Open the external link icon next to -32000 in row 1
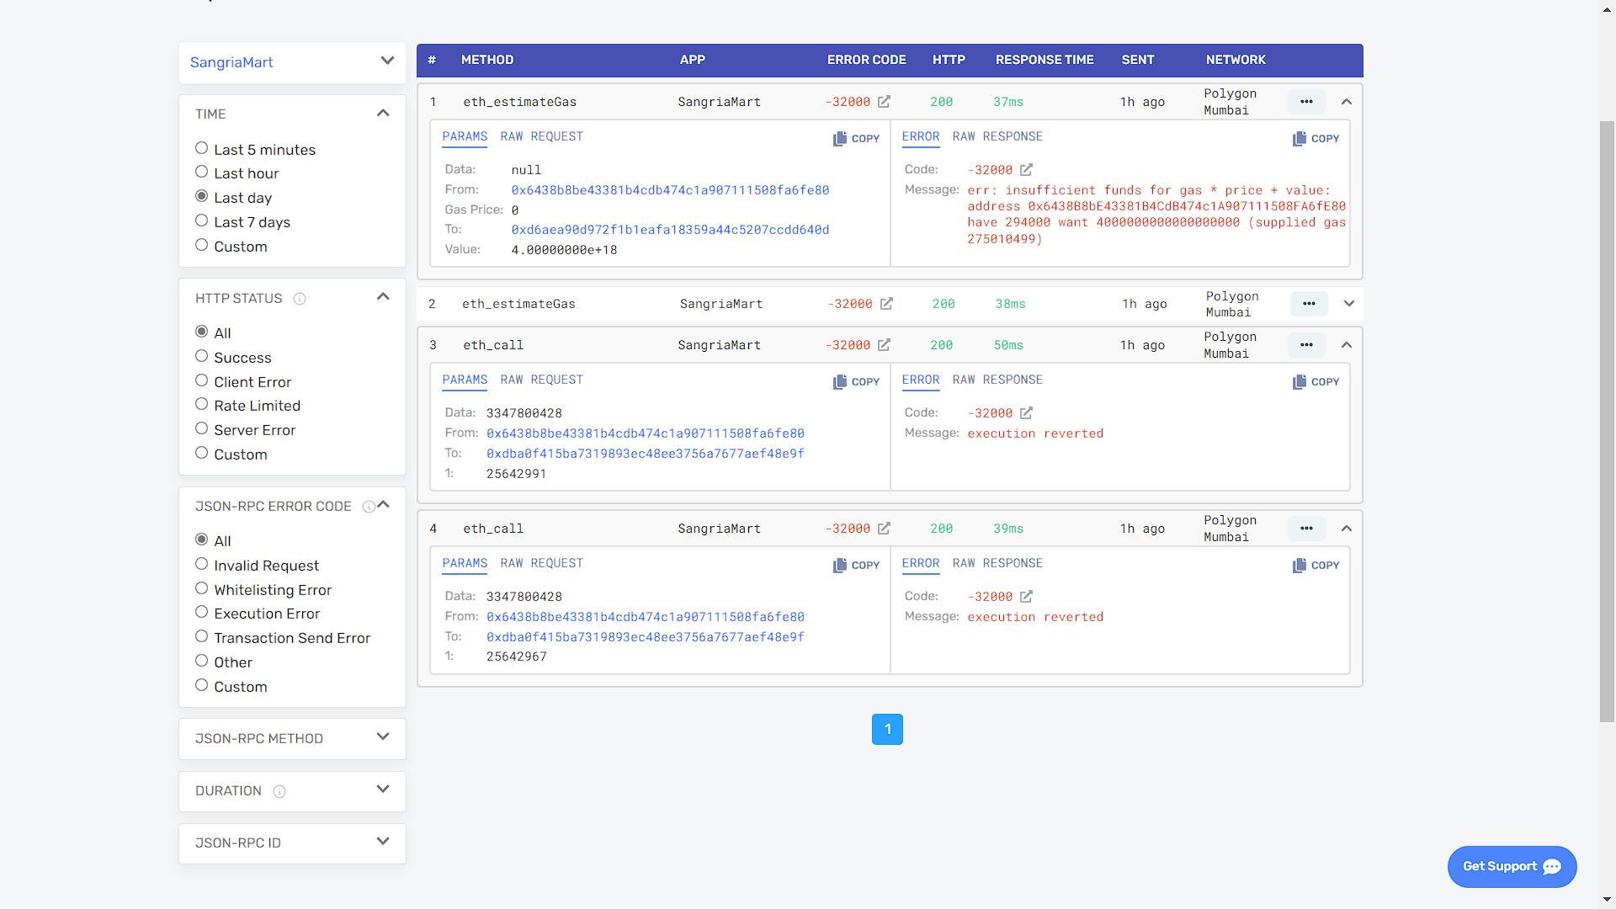Image resolution: width=1616 pixels, height=909 pixels. (x=884, y=101)
